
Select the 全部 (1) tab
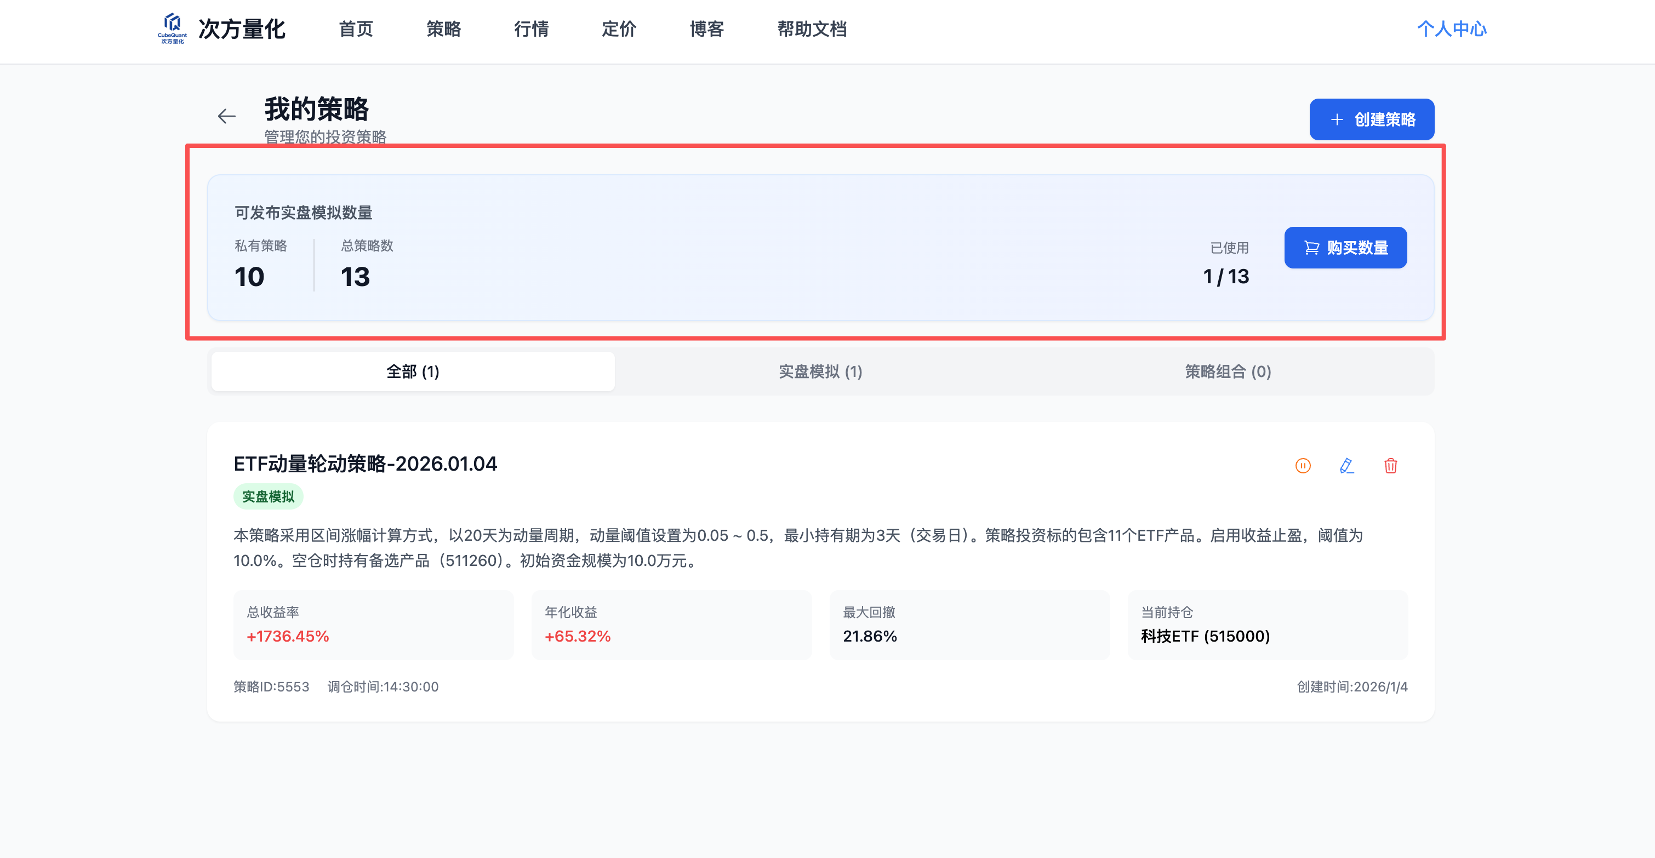413,371
